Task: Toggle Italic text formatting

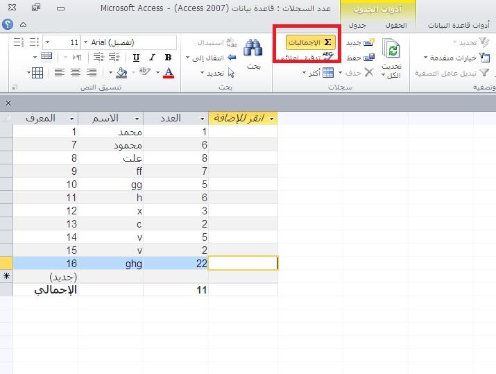Action: click(152, 58)
